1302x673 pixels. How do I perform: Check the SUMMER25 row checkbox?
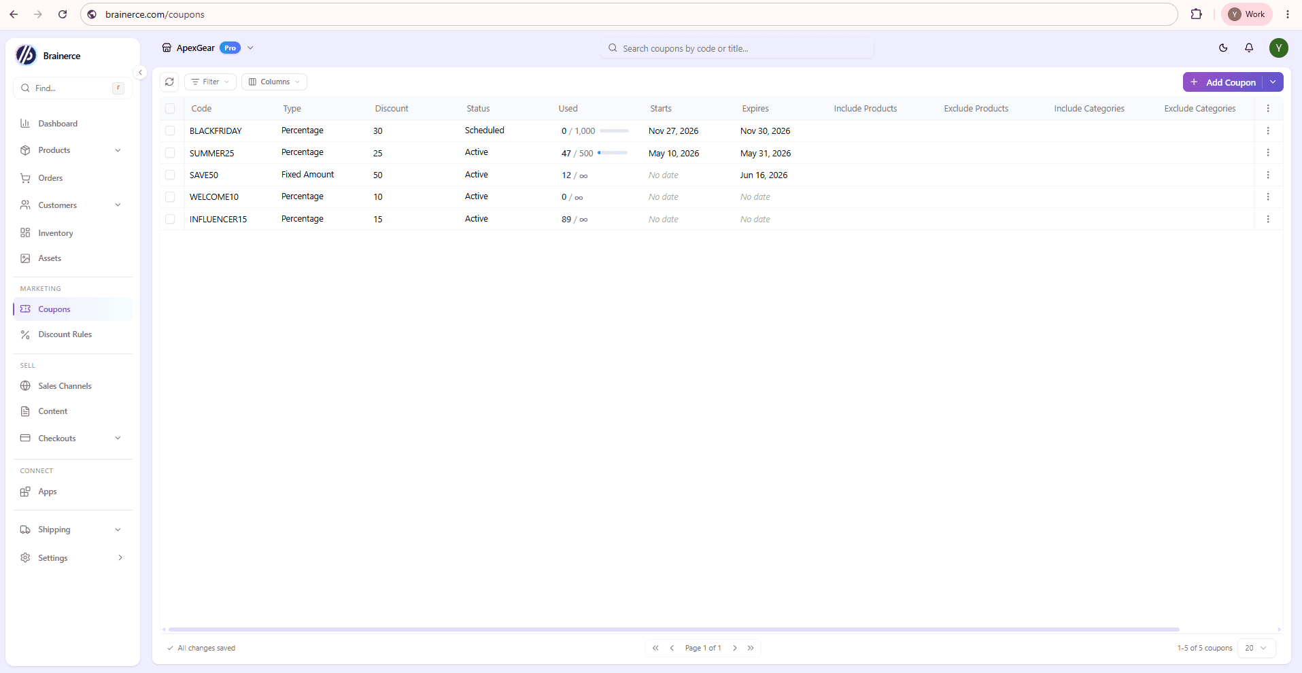pos(170,153)
